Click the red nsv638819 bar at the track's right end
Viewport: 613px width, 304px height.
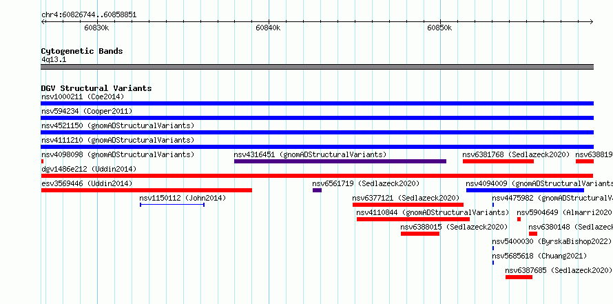click(x=585, y=161)
